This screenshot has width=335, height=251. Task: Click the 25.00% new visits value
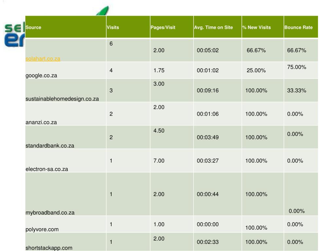click(x=256, y=71)
